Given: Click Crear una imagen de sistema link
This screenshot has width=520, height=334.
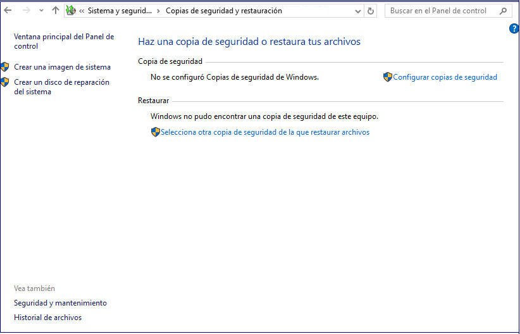Looking at the screenshot, I should coord(63,67).
